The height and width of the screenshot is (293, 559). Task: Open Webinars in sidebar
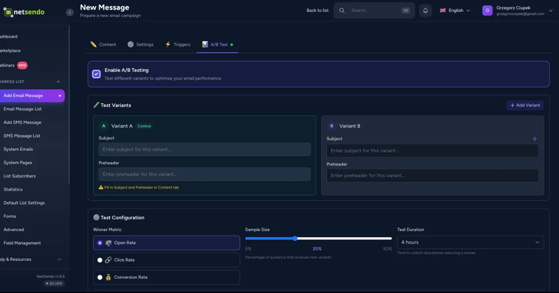(7, 65)
